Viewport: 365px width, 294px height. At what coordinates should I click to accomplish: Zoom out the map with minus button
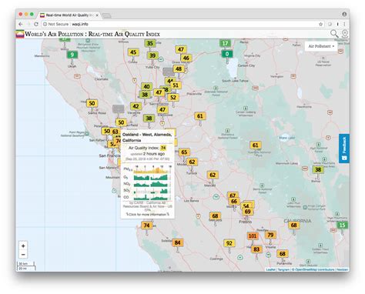point(23,255)
